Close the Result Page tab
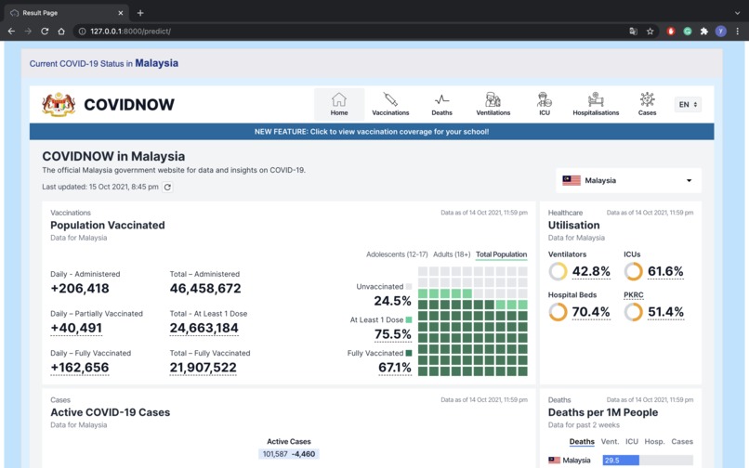This screenshot has width=749, height=468. [x=121, y=13]
